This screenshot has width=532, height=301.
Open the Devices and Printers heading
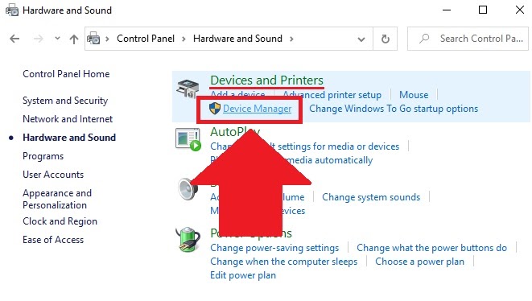tap(266, 80)
